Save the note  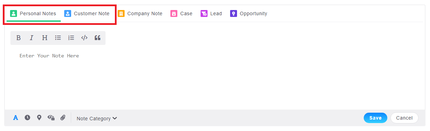click(375, 118)
